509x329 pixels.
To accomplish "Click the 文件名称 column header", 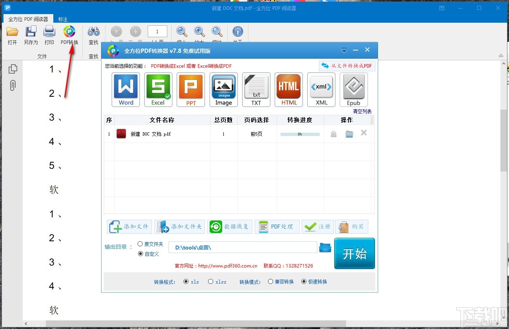I will [x=162, y=120].
